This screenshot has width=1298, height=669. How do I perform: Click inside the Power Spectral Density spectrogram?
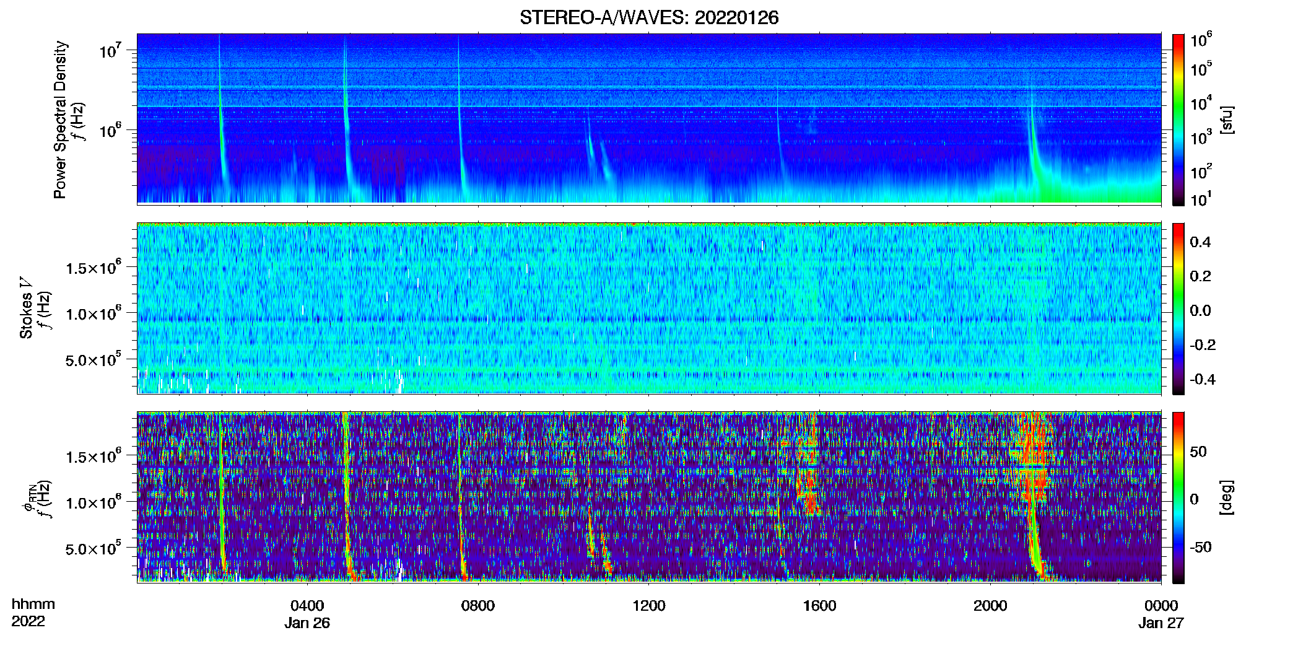coord(649,118)
